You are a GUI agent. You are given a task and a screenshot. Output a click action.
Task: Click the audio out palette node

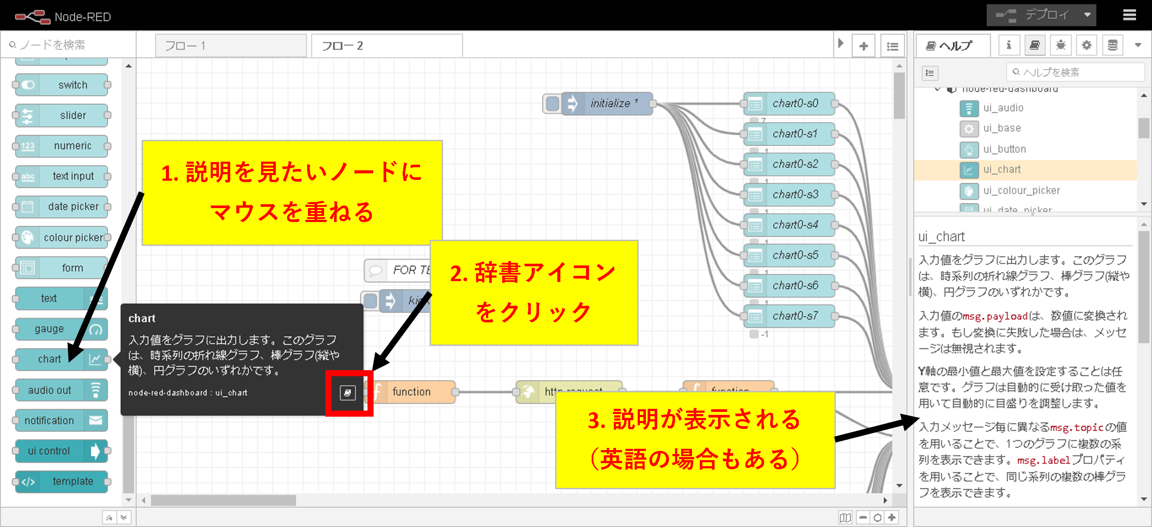(x=62, y=390)
